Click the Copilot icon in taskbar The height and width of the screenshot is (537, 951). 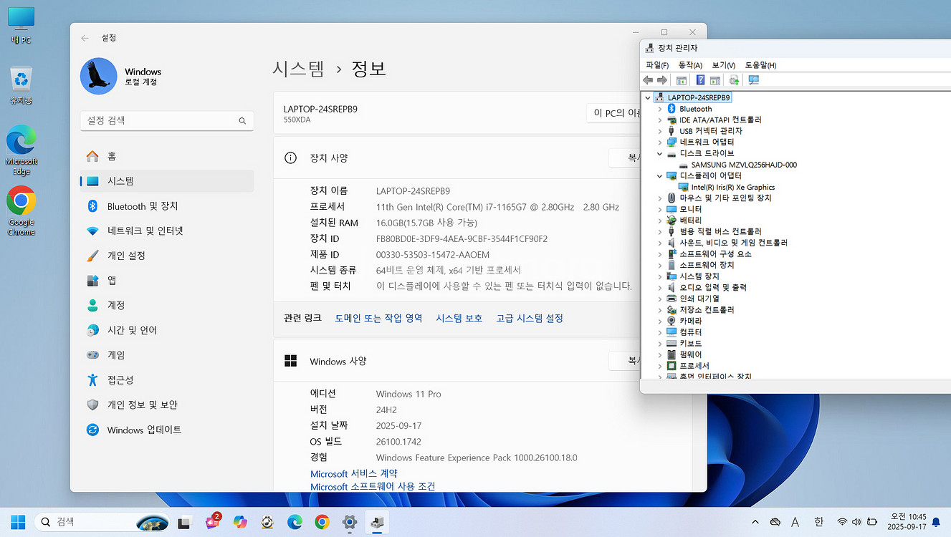[x=240, y=522]
